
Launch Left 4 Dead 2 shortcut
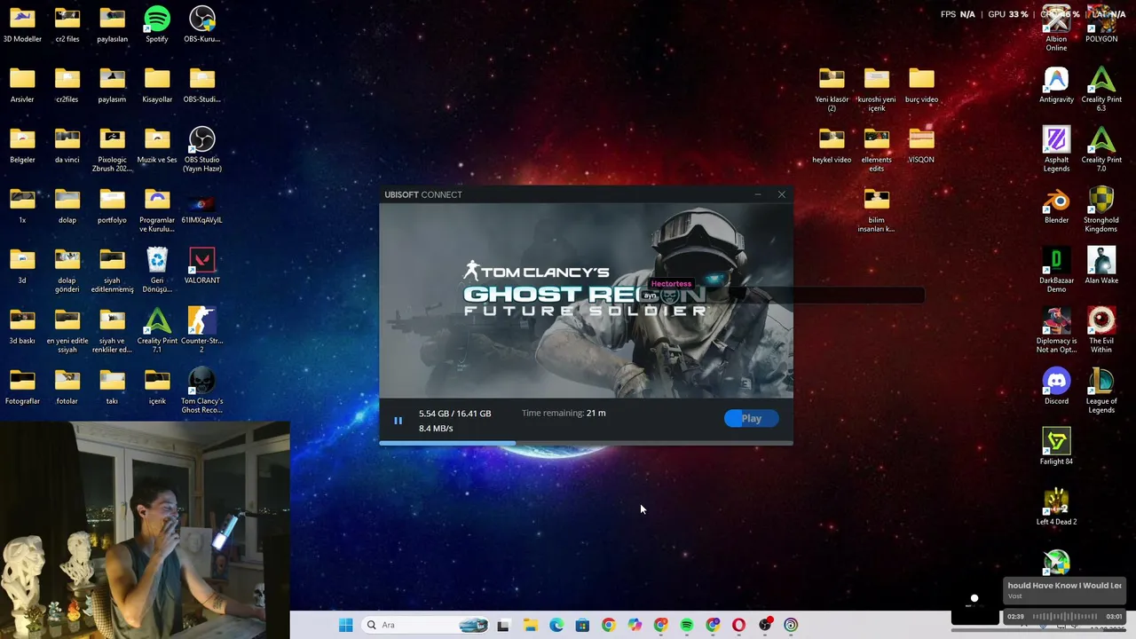click(1056, 508)
